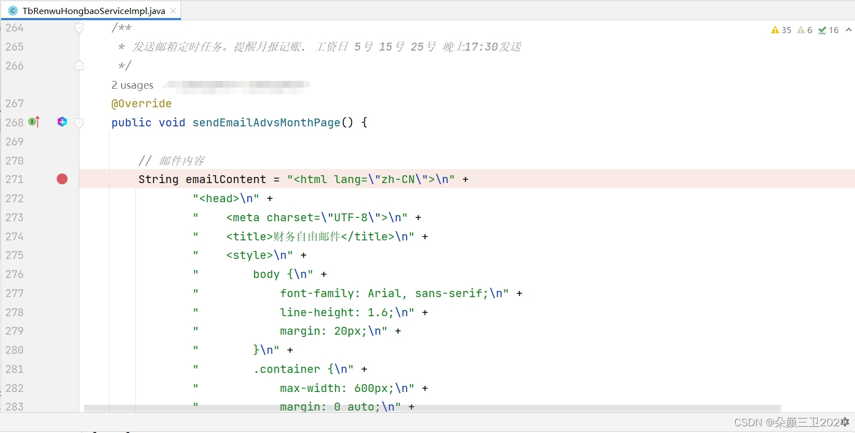This screenshot has height=433, width=855.
Task: Close the TbRenwuHongbaoServiceImpl.java tab
Action: pyautogui.click(x=174, y=11)
